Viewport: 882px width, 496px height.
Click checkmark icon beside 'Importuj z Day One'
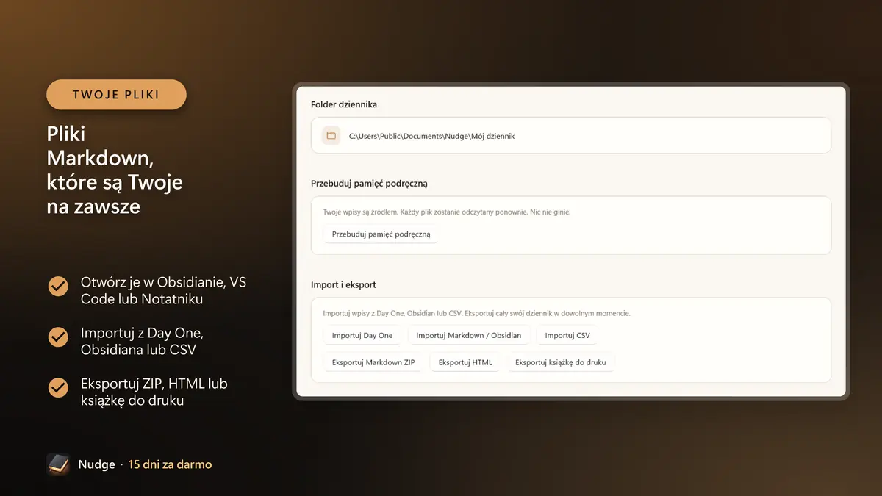tap(58, 337)
